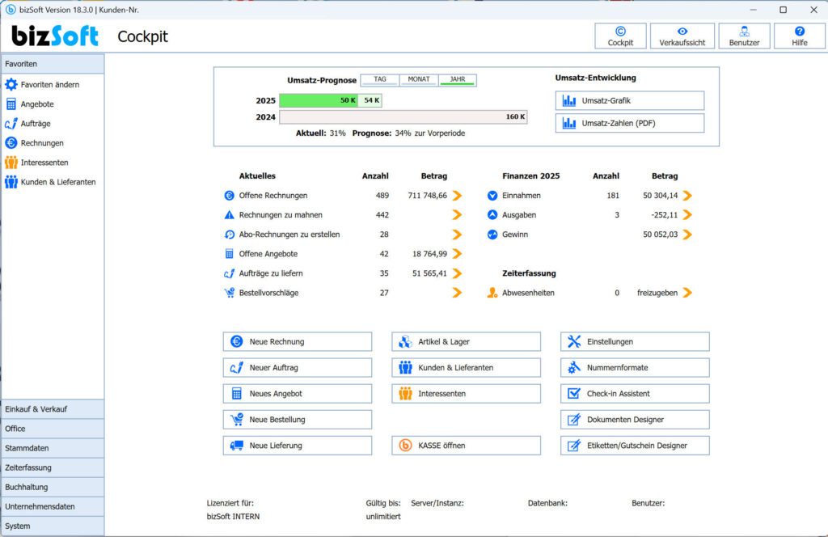The width and height of the screenshot is (828, 537).
Task: Expand the Unternehmensdaten sidebar section
Action: tap(53, 507)
